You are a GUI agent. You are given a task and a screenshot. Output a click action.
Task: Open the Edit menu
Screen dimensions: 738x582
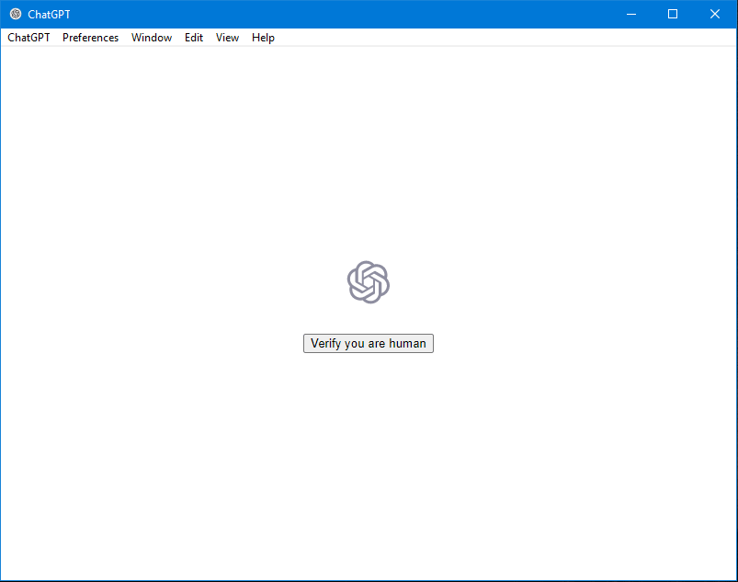pos(194,38)
